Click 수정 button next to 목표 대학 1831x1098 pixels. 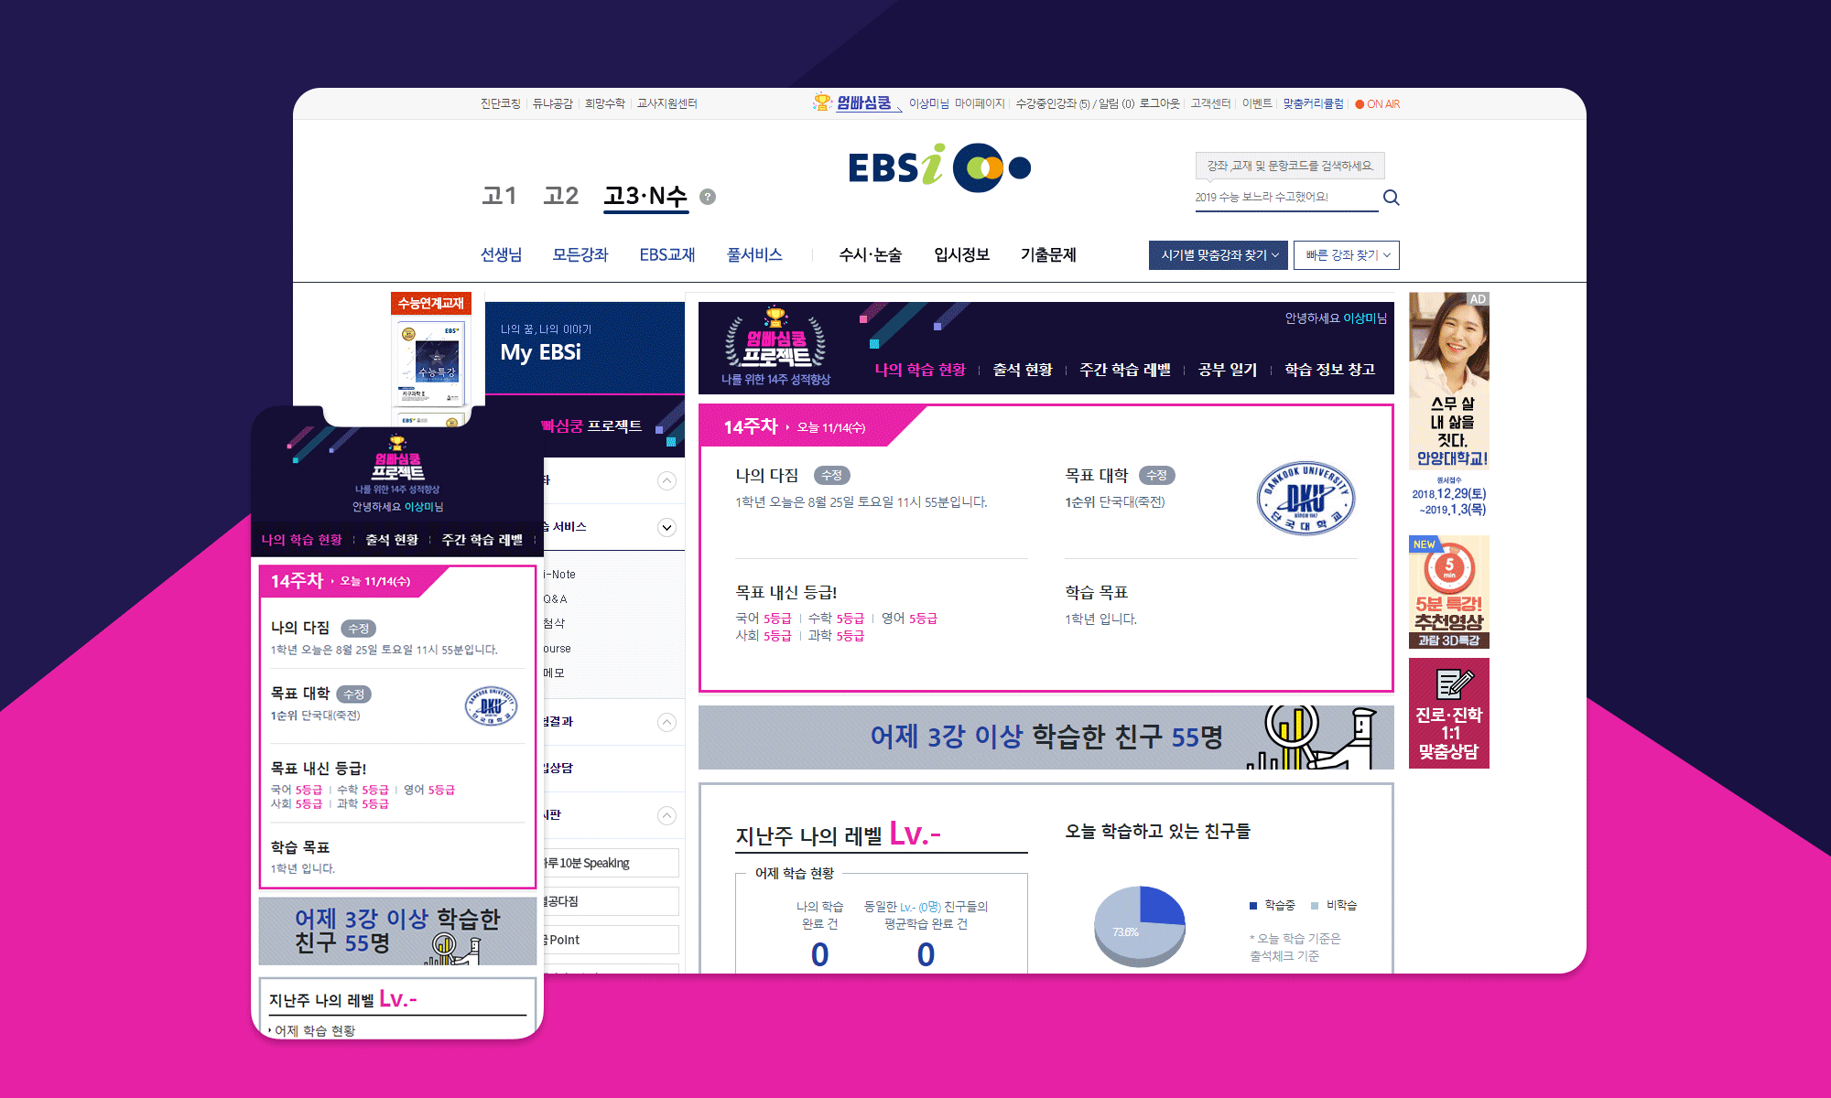(x=1157, y=476)
